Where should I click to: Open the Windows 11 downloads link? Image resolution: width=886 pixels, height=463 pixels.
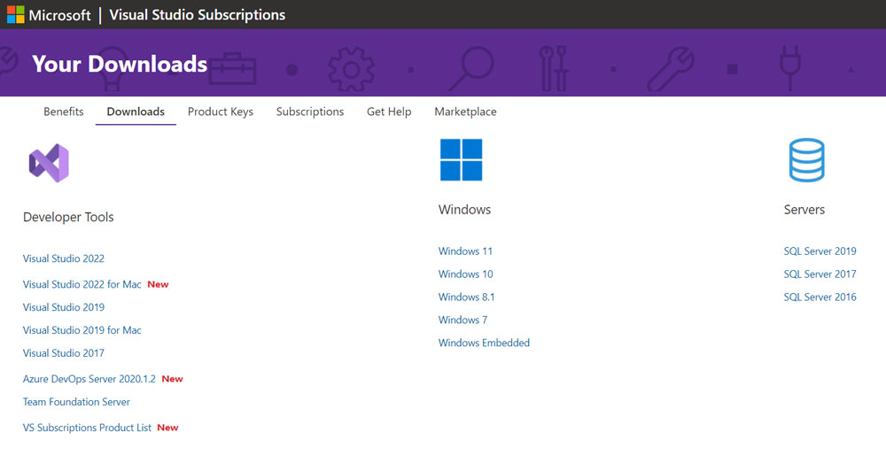466,251
